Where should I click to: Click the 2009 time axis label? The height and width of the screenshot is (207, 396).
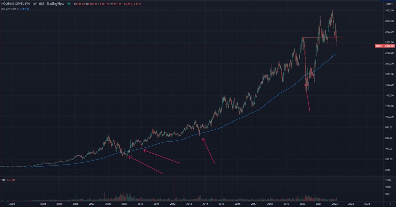point(124,204)
